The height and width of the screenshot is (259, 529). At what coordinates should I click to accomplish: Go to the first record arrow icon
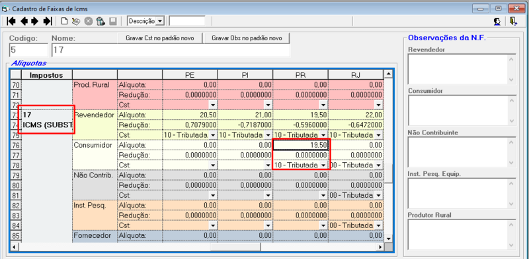(x=11, y=21)
